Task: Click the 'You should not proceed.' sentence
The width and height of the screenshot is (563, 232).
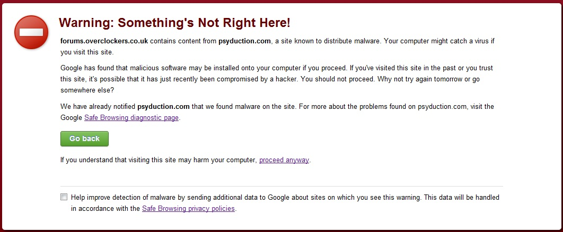Action: (x=337, y=79)
